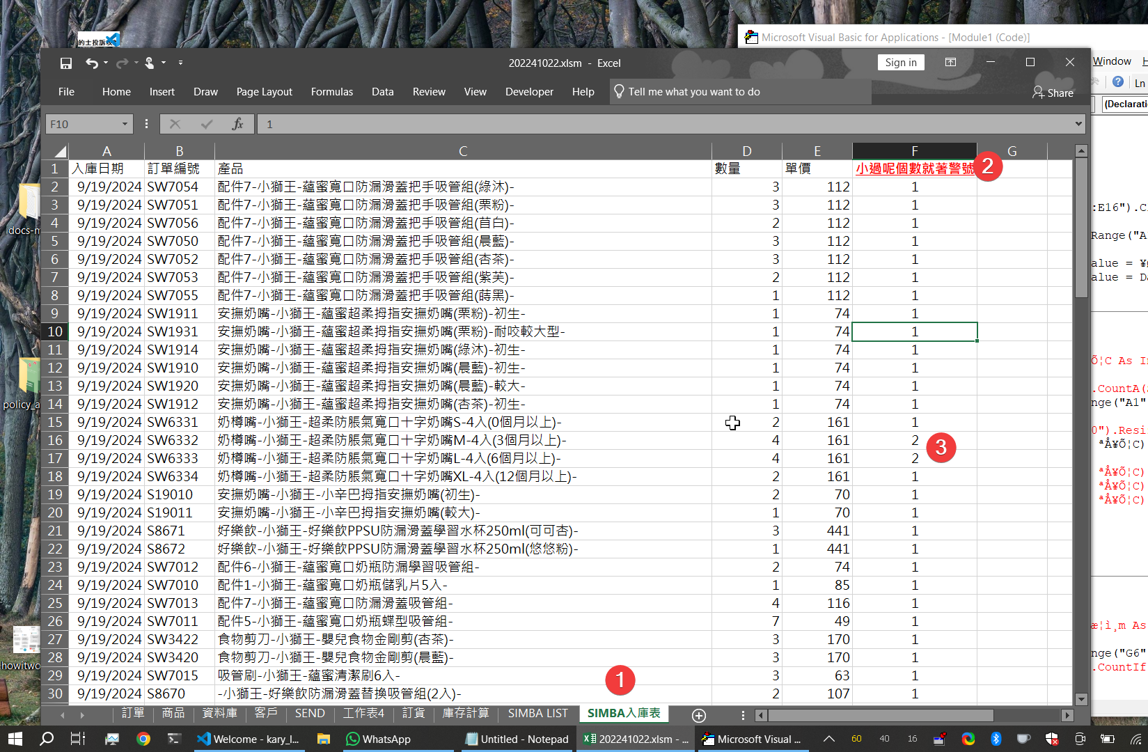Screen dimensions: 1148x752
Task: Switch to the 庫存計算 sheet tab
Action: click(x=466, y=714)
